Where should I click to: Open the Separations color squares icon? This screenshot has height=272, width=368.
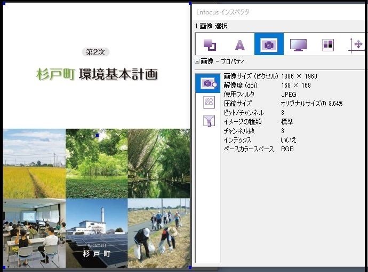(x=328, y=44)
